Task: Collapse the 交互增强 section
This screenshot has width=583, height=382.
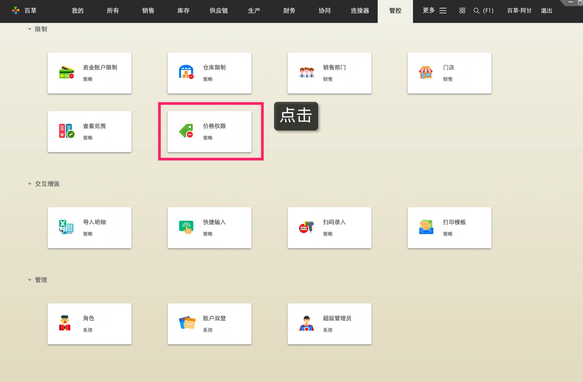Action: (x=29, y=184)
